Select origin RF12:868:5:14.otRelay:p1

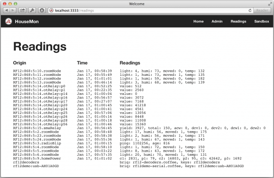39,90
